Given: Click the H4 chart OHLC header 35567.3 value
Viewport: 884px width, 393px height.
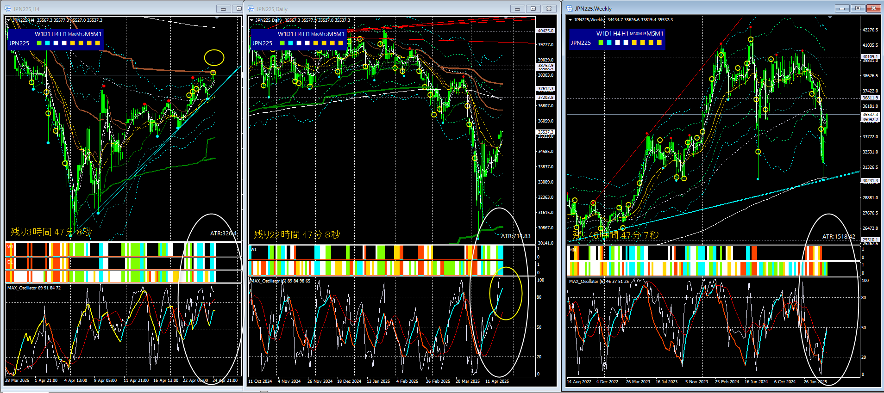Looking at the screenshot, I should click(x=44, y=20).
